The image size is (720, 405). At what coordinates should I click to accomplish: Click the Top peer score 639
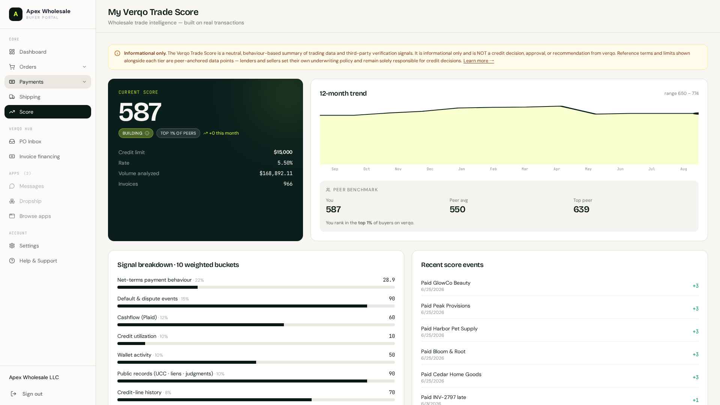pos(581,209)
